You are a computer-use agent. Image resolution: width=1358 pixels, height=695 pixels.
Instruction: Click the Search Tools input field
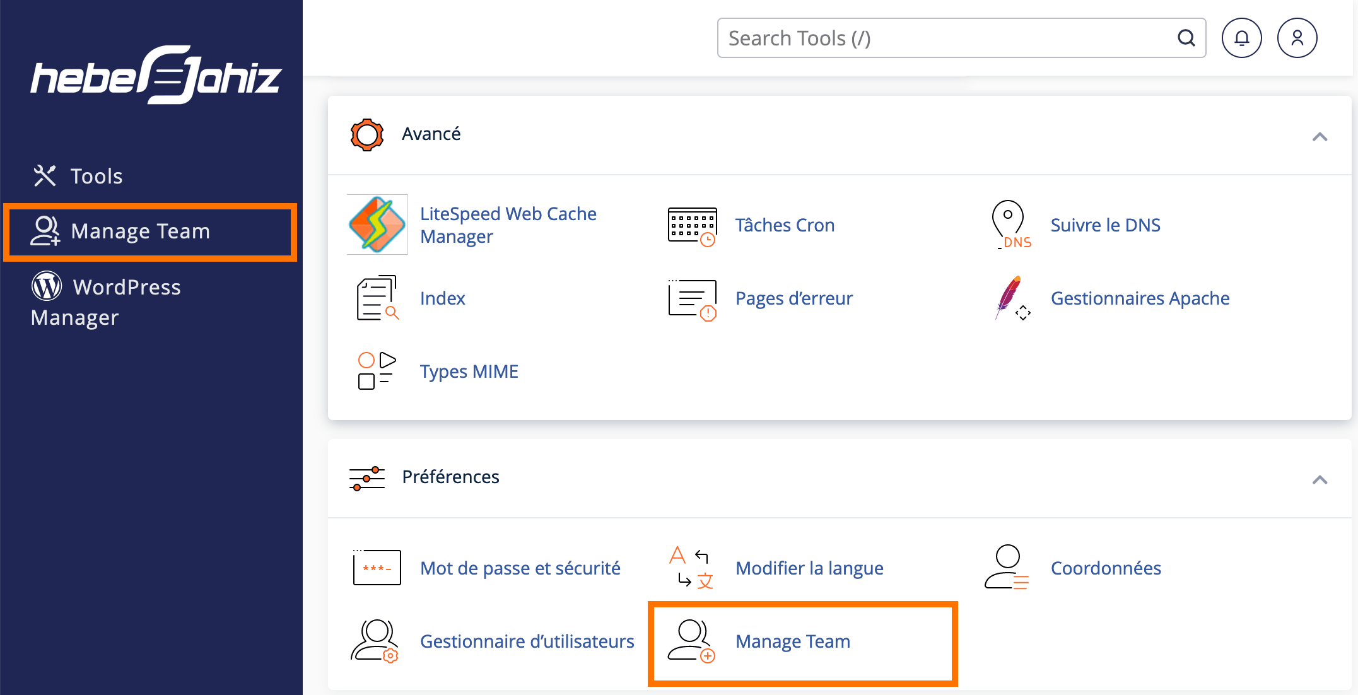(961, 38)
